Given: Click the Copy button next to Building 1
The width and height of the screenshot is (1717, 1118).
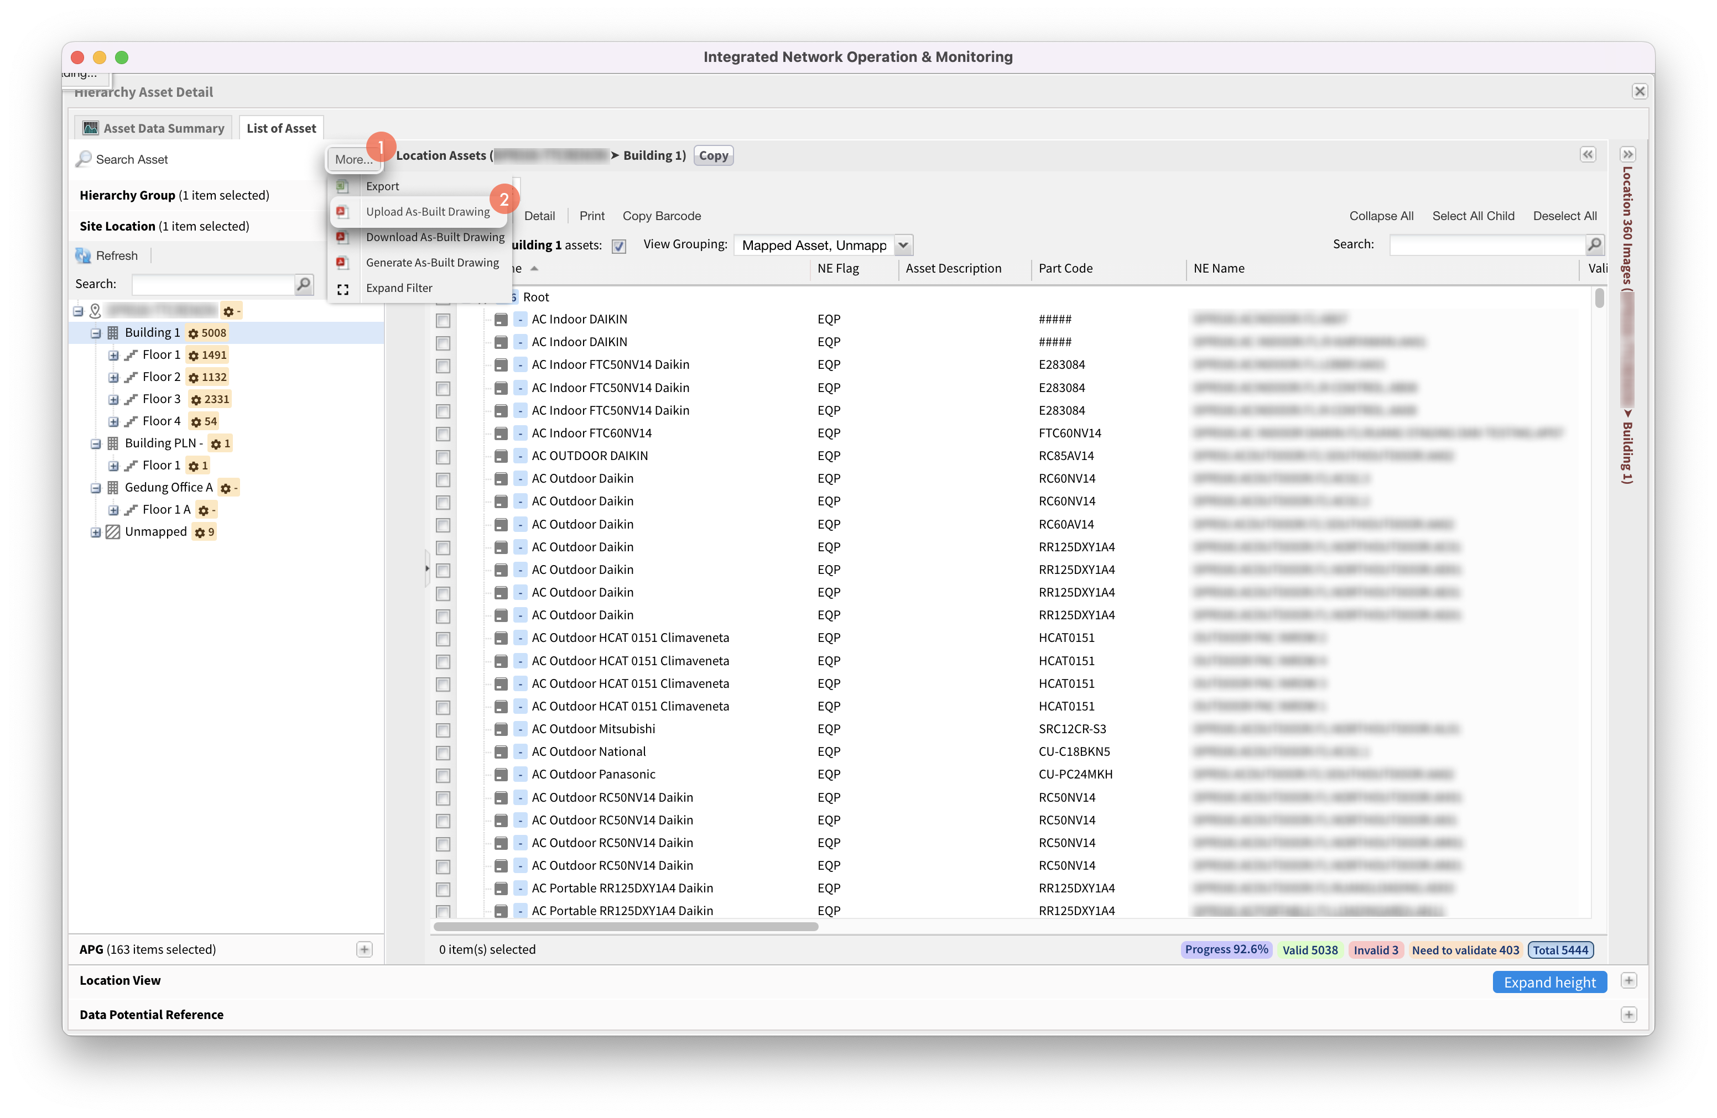Looking at the screenshot, I should coord(713,155).
